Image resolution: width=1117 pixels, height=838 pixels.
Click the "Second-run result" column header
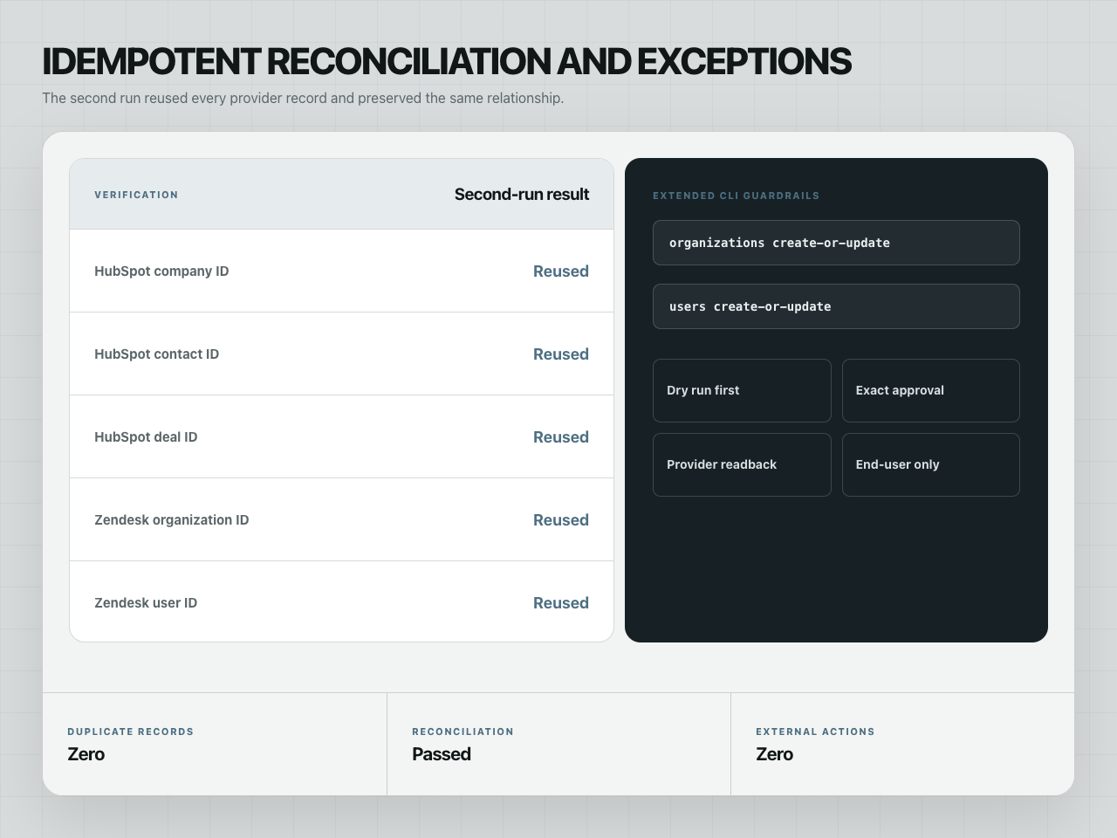[522, 195]
